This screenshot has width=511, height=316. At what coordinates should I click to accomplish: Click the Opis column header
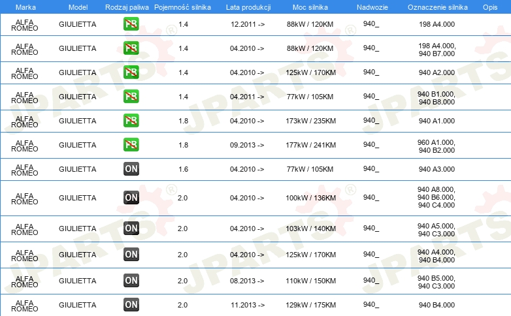490,7
